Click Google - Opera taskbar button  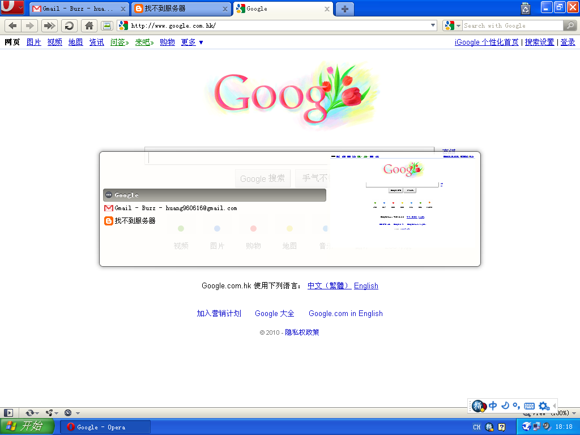click(105, 427)
